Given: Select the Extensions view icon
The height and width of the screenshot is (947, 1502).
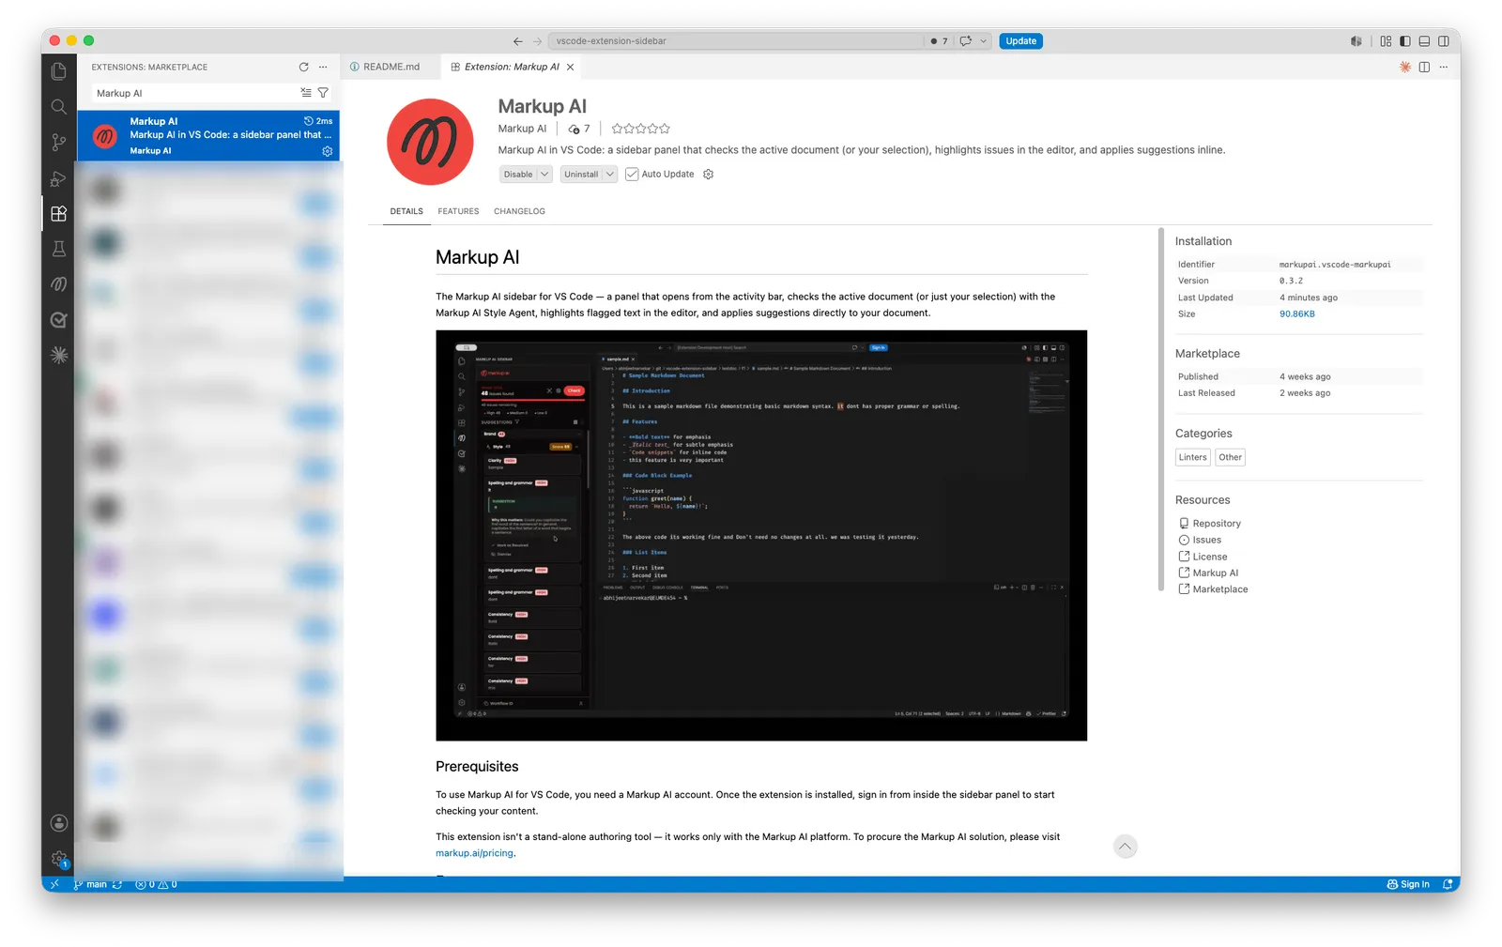Looking at the screenshot, I should pyautogui.click(x=58, y=214).
